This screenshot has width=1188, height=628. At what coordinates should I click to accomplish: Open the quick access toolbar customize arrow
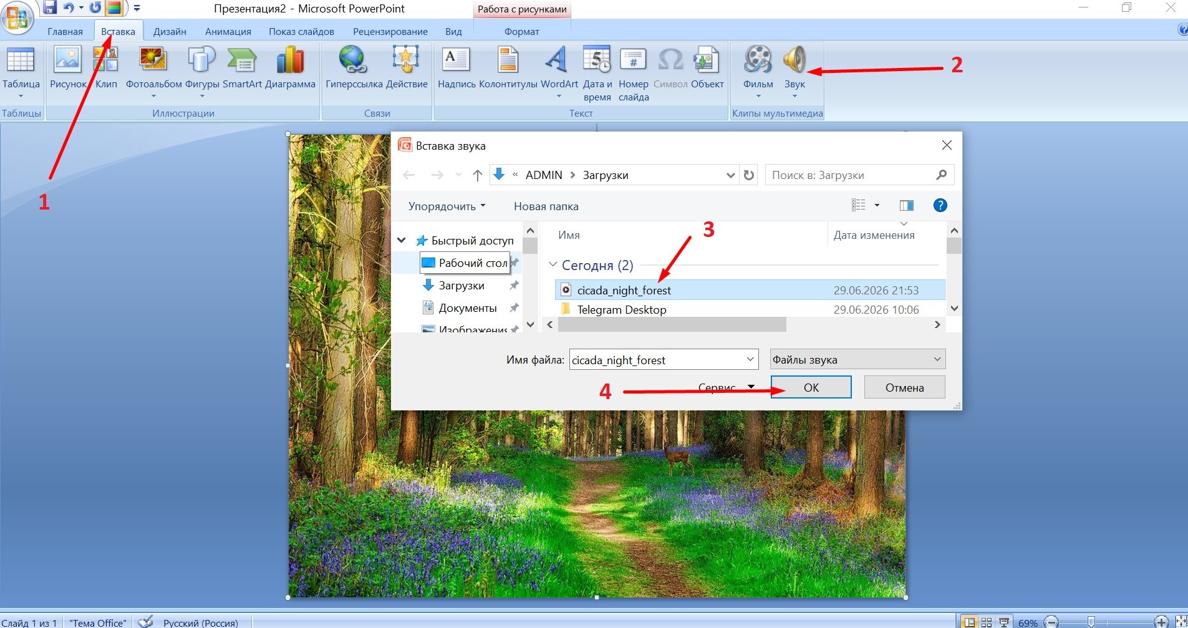137,8
